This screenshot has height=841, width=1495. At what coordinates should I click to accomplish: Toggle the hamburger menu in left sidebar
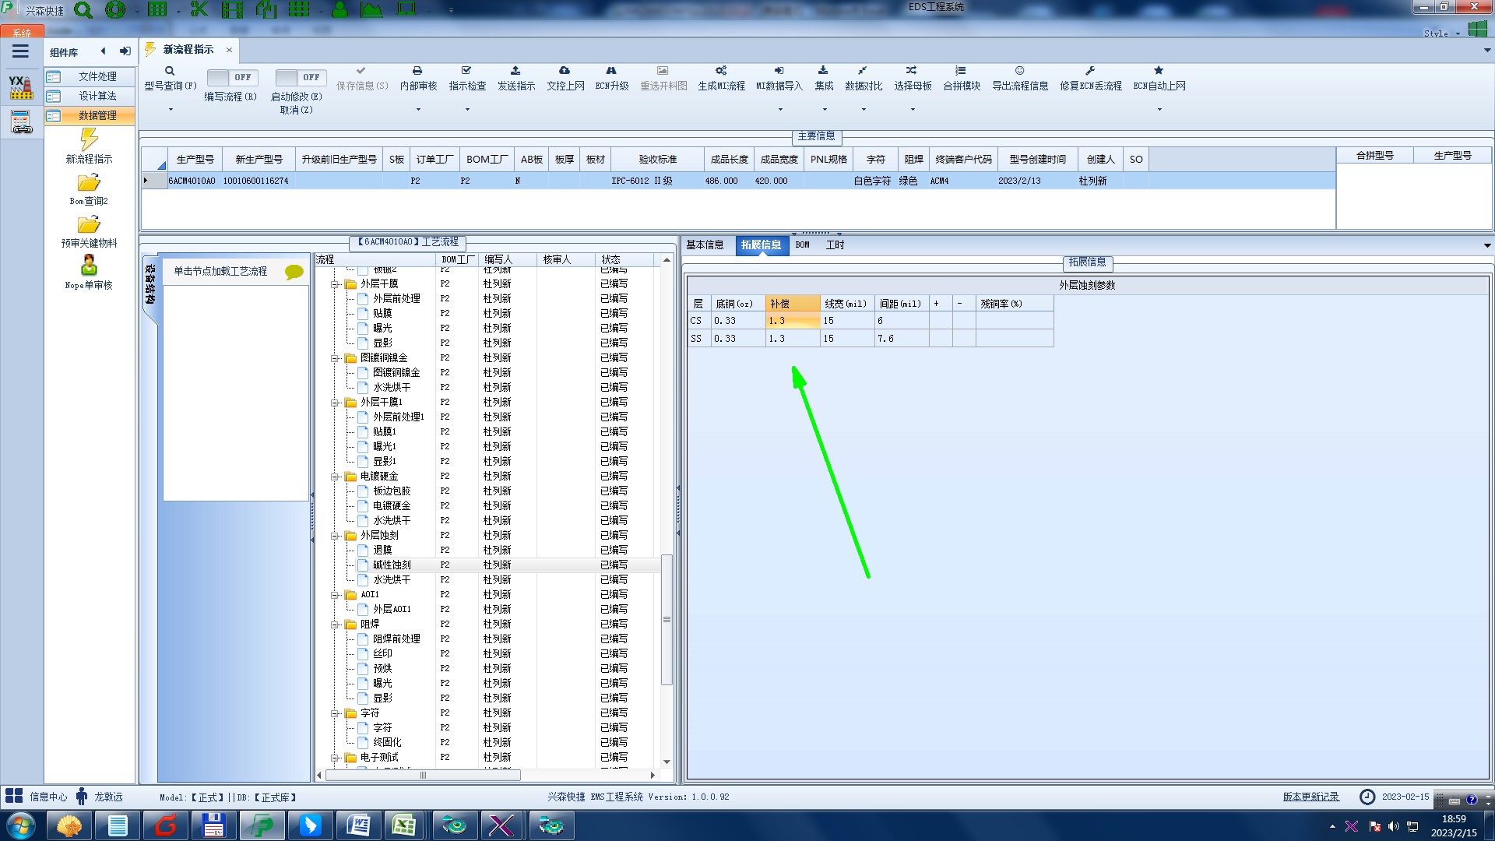20,51
